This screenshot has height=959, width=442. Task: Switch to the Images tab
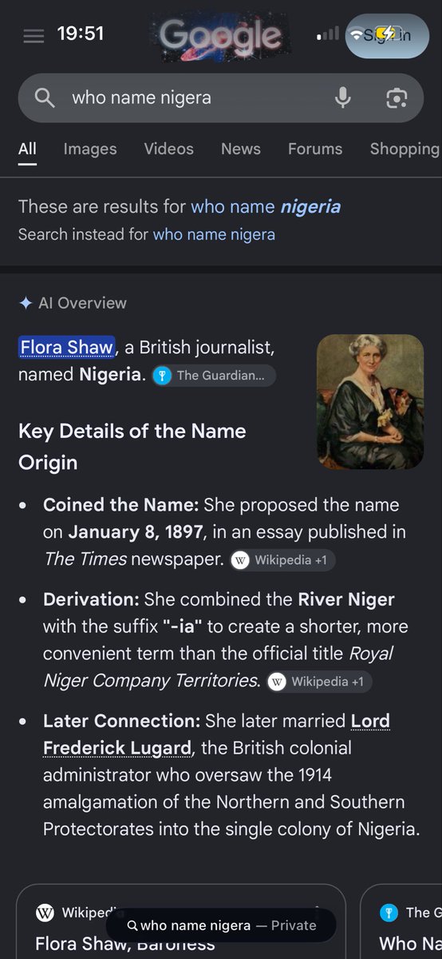90,149
